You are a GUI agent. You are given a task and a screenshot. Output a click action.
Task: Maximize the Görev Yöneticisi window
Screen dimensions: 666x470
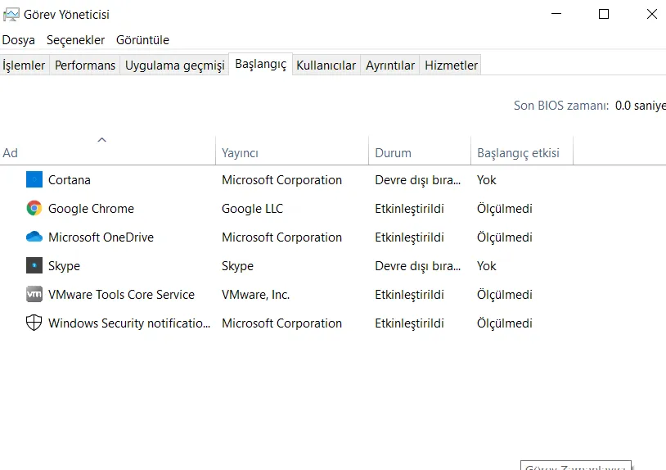click(x=604, y=14)
